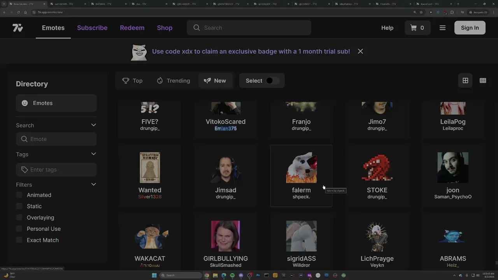Open uploader Silver1328's profile

pos(150,197)
